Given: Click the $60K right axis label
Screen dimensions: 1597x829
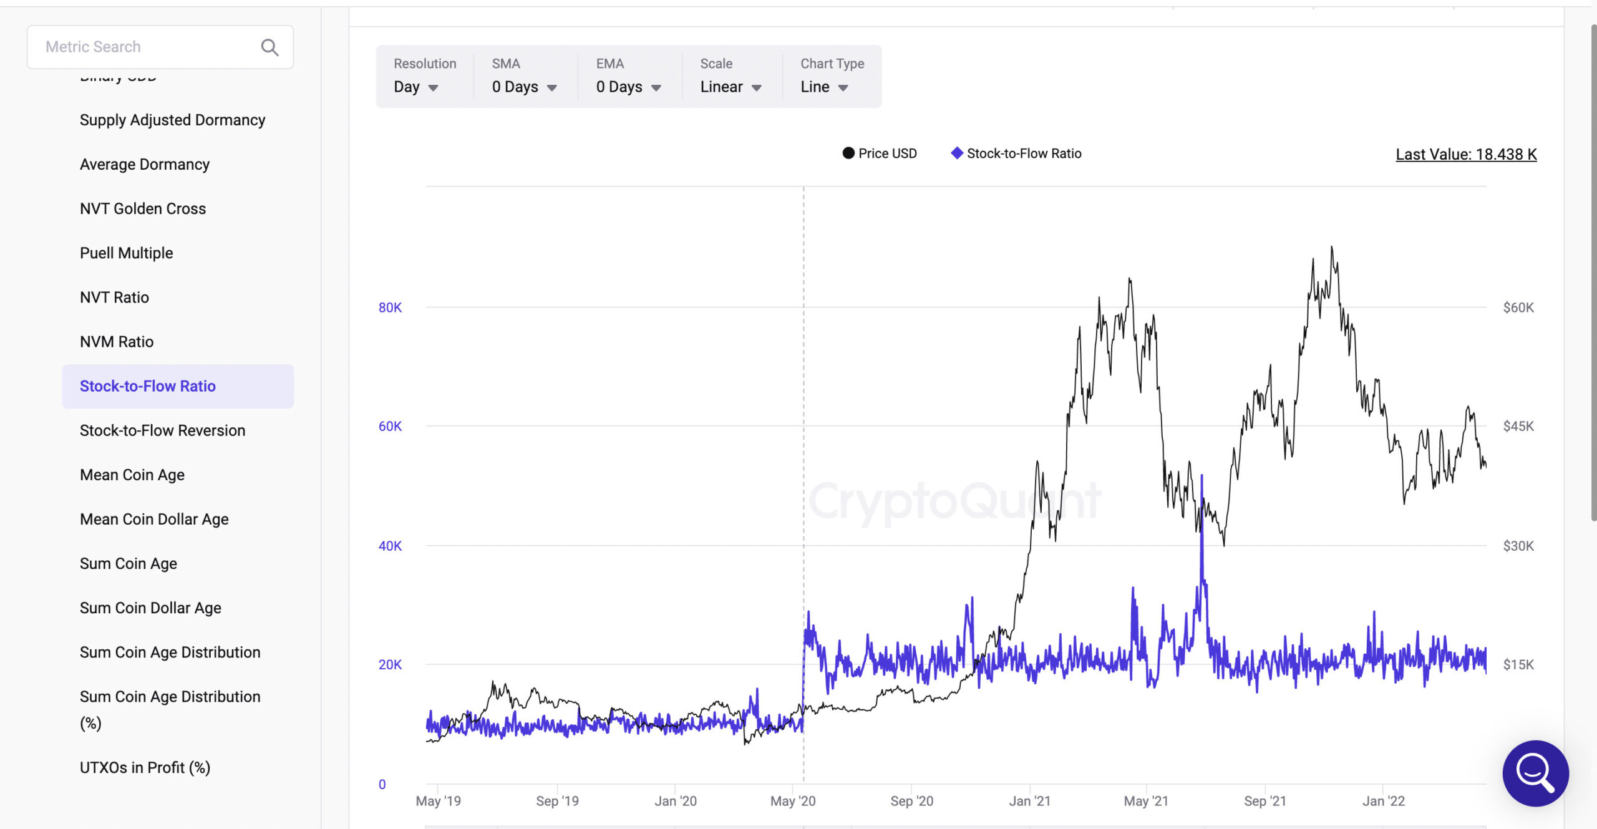Looking at the screenshot, I should pyautogui.click(x=1518, y=308).
